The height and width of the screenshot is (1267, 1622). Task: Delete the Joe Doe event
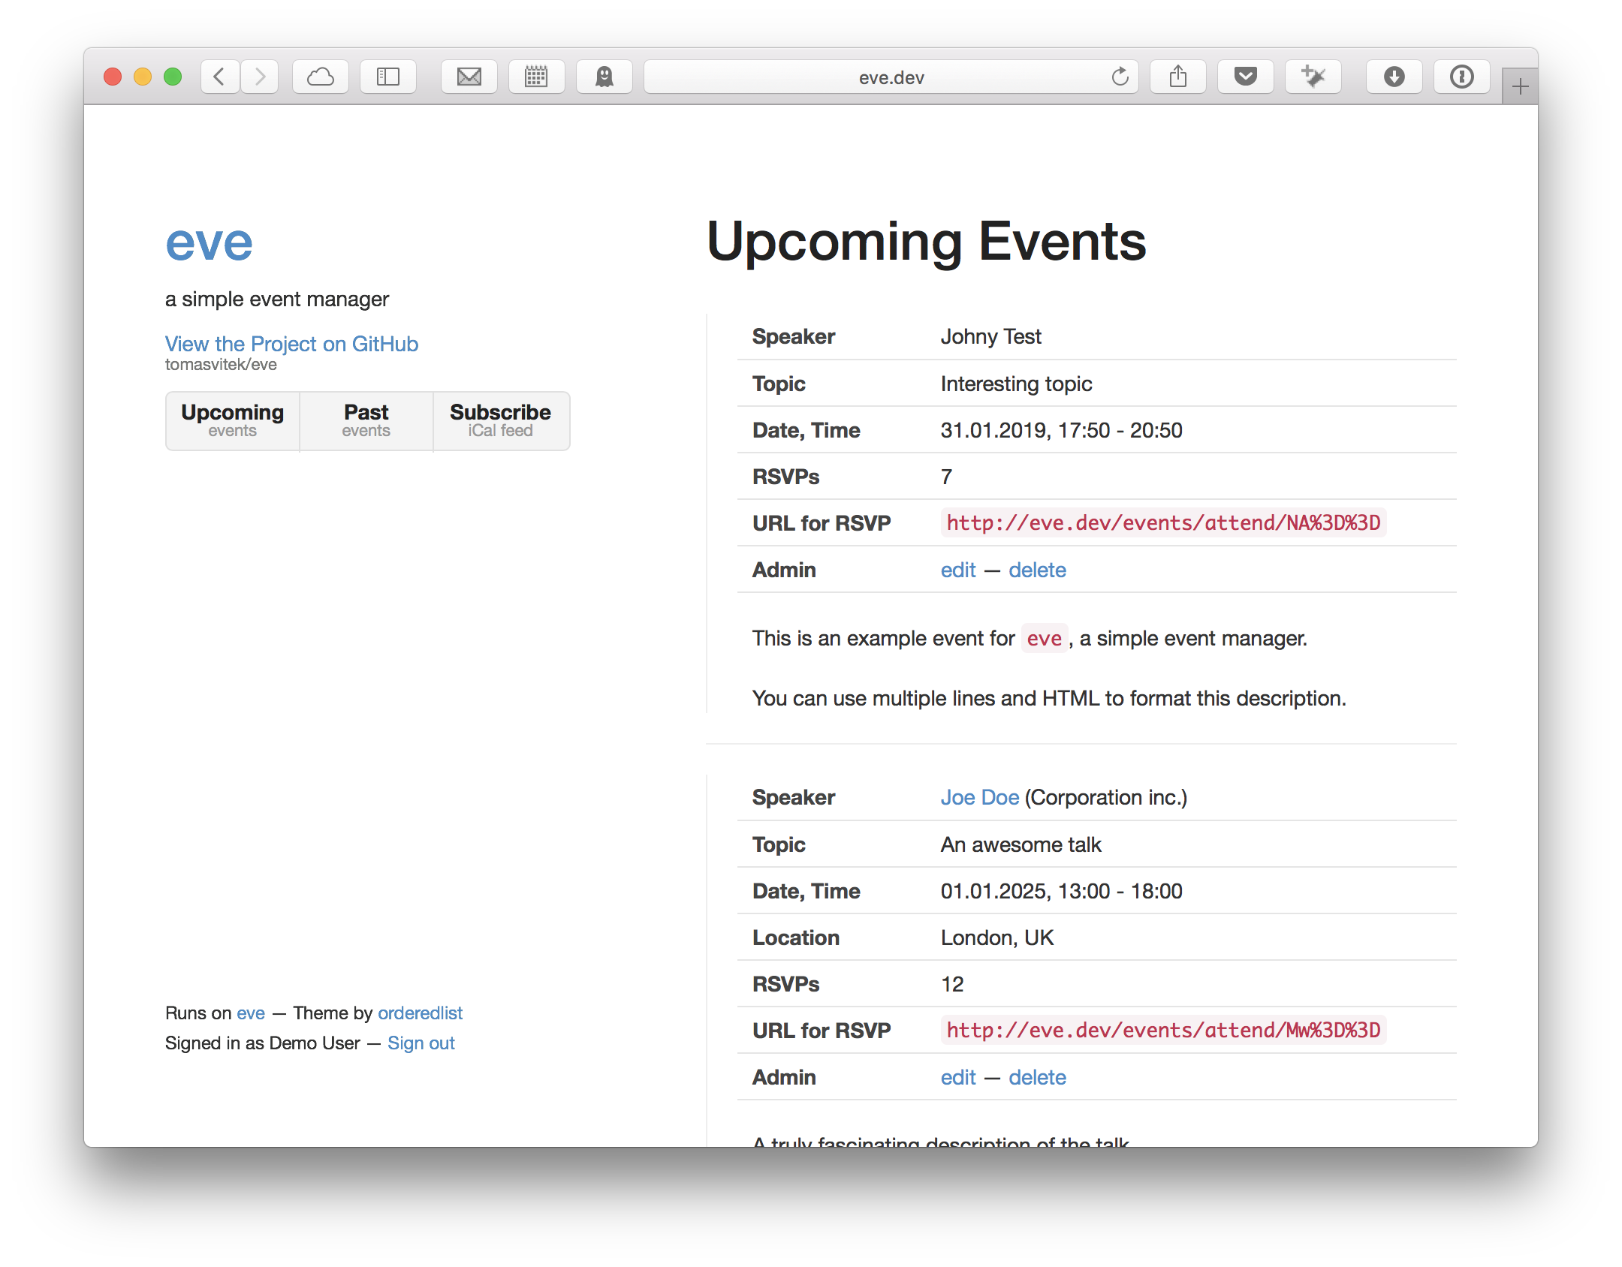click(x=1037, y=1077)
